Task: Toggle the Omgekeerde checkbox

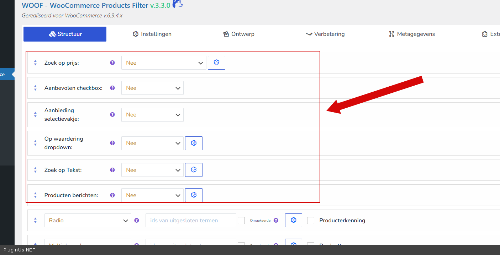Action: pyautogui.click(x=241, y=220)
